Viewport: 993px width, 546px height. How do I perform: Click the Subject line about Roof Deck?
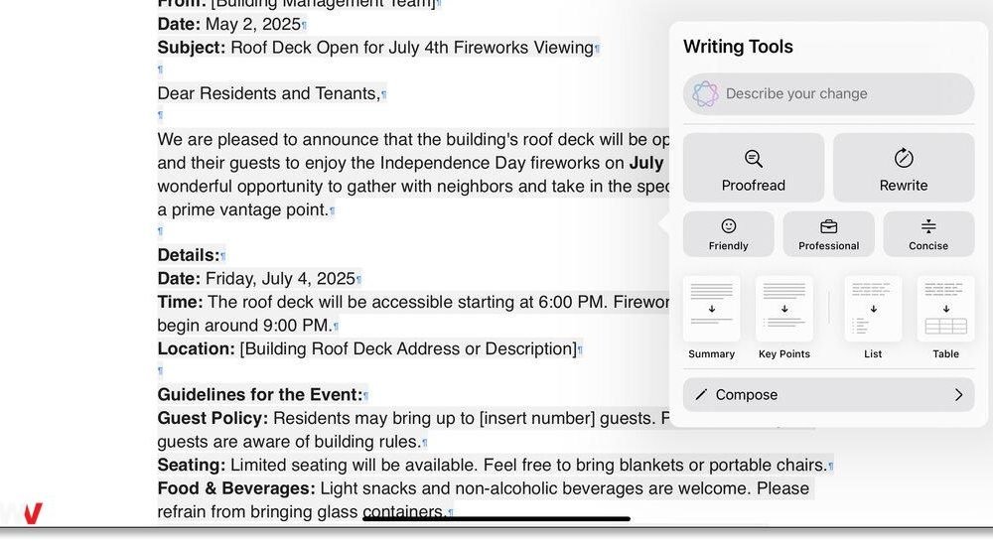click(x=375, y=48)
